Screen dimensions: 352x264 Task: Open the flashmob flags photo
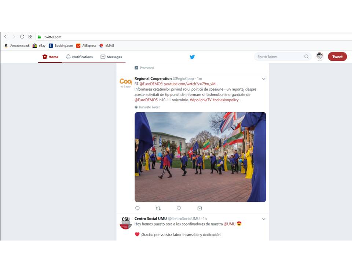(x=200, y=157)
